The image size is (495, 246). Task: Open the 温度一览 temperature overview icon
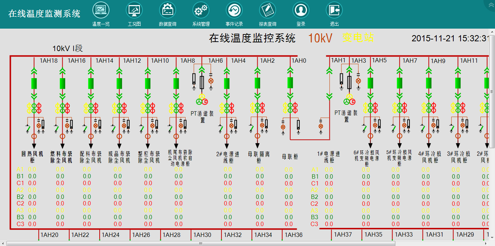coord(101,11)
